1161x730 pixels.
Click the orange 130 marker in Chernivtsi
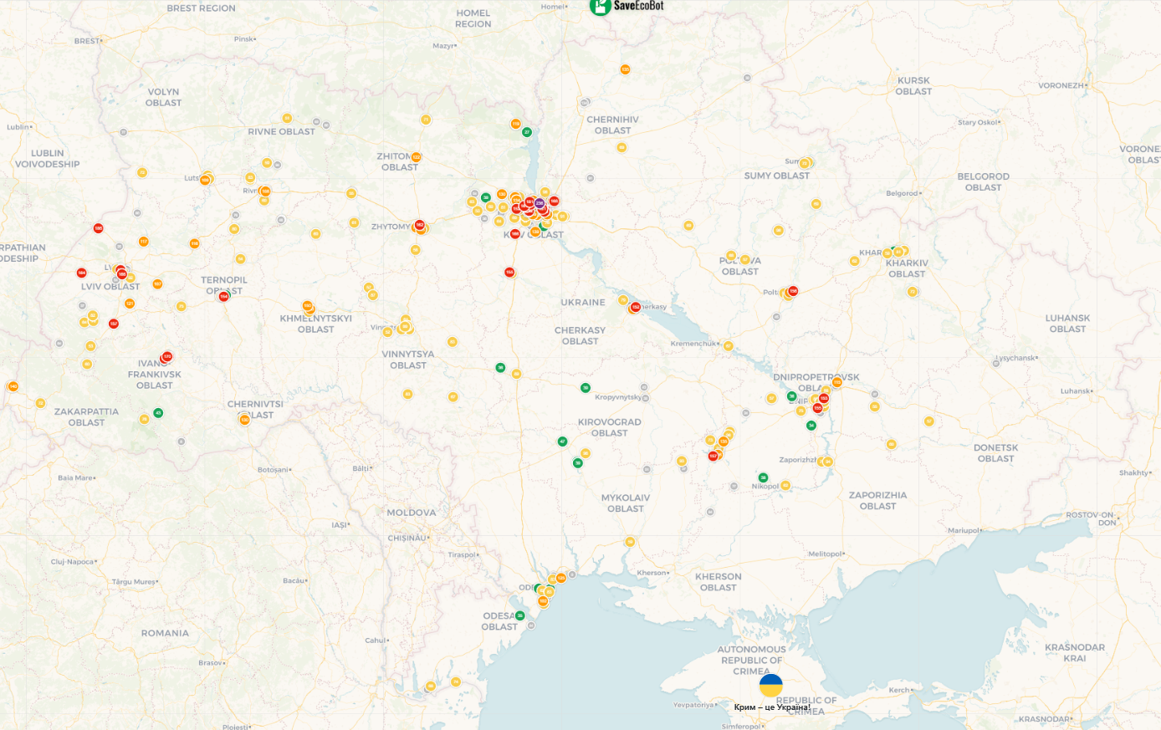(244, 419)
